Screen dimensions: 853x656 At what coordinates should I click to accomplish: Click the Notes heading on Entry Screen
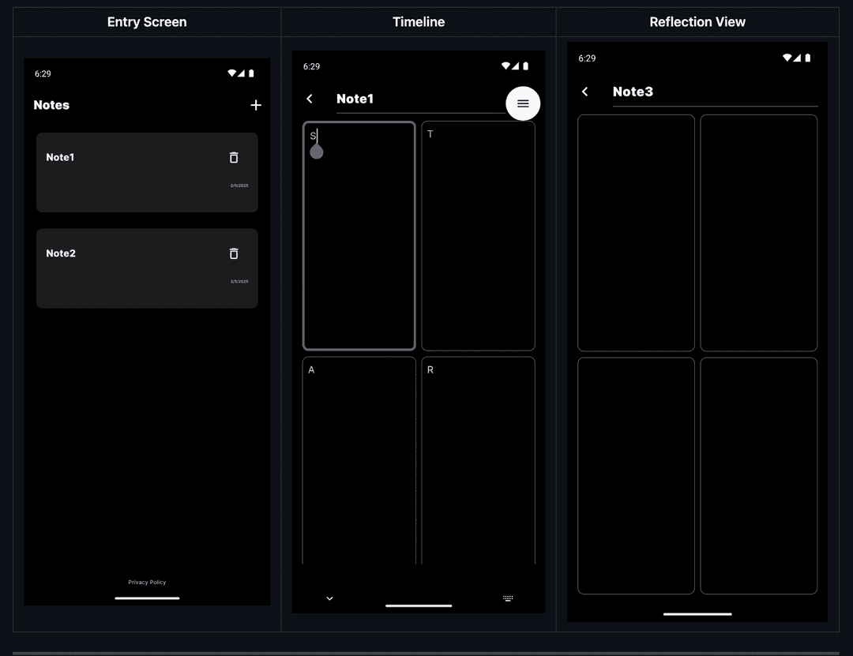coord(51,105)
